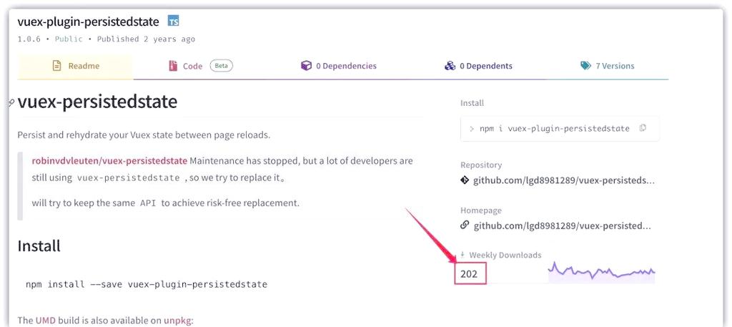732x327 pixels.
Task: Click the vuex-persistedstate readme heading
Action: [x=97, y=102]
